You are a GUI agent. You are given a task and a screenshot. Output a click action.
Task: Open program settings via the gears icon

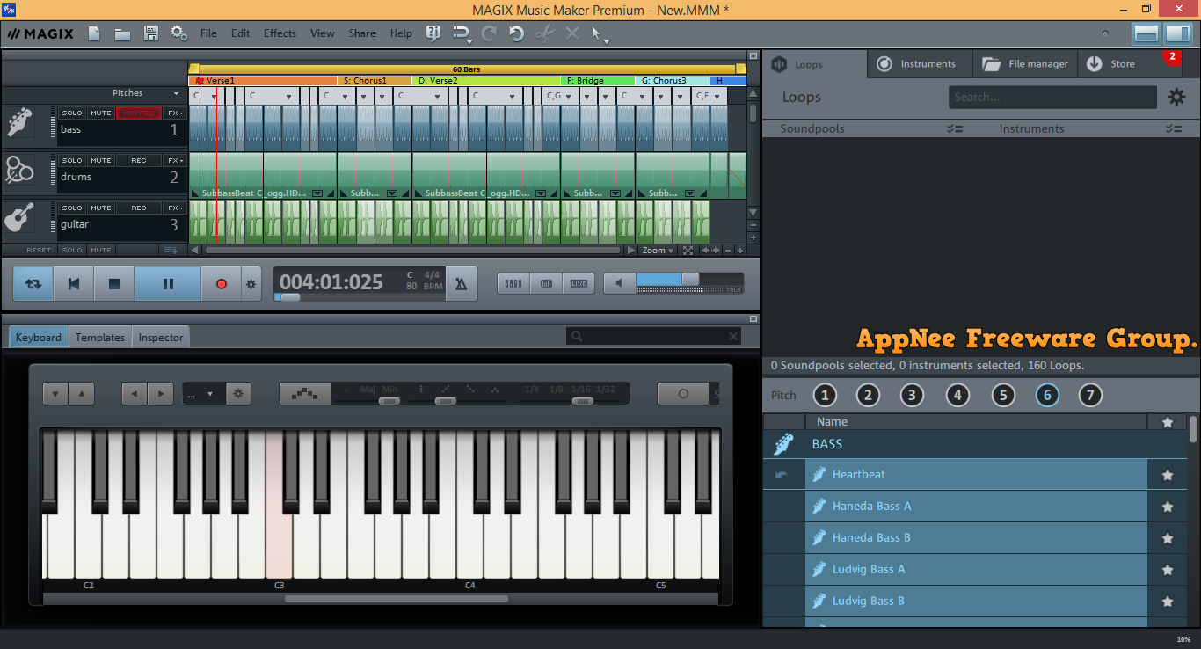pyautogui.click(x=178, y=33)
